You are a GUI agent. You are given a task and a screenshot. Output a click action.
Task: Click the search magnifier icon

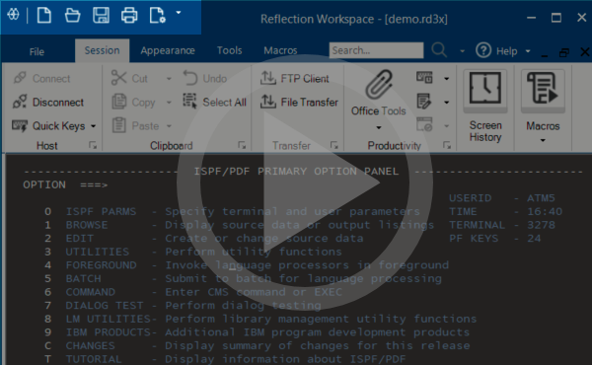pos(439,50)
